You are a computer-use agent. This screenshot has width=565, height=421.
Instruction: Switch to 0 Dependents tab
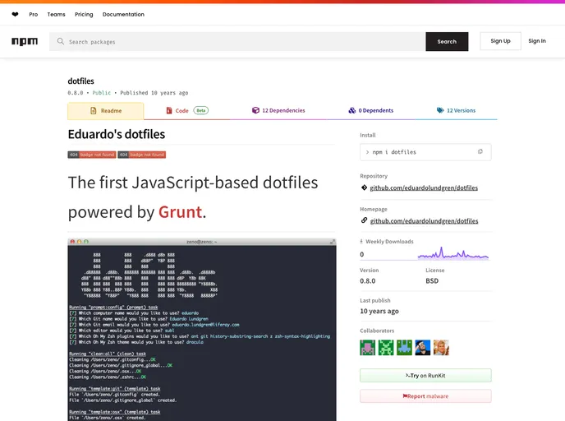point(371,111)
